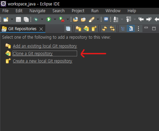Close the Git Repositories view tab

41,29
